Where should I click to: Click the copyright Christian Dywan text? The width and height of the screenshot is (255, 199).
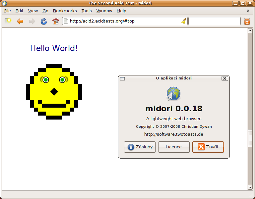[174, 126]
